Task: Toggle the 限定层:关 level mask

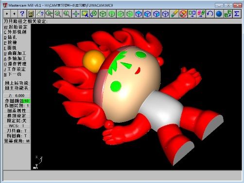Action: coord(17,121)
